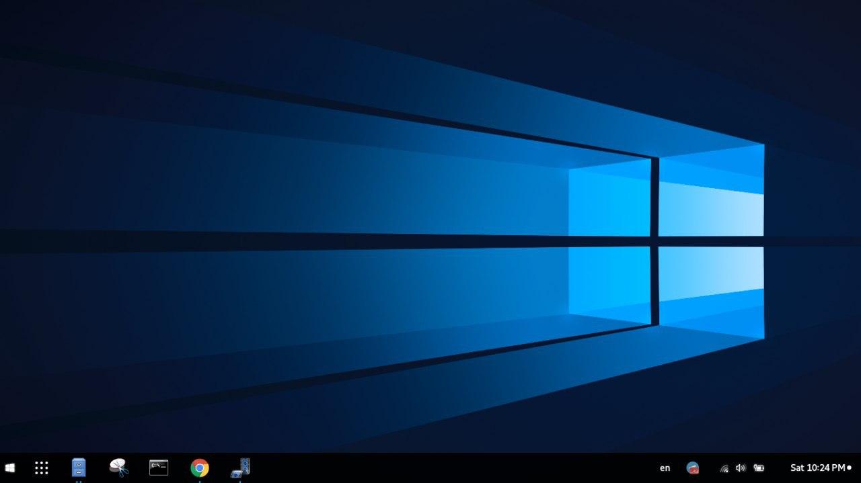Switch to Google Chrome in the taskbar

199,468
